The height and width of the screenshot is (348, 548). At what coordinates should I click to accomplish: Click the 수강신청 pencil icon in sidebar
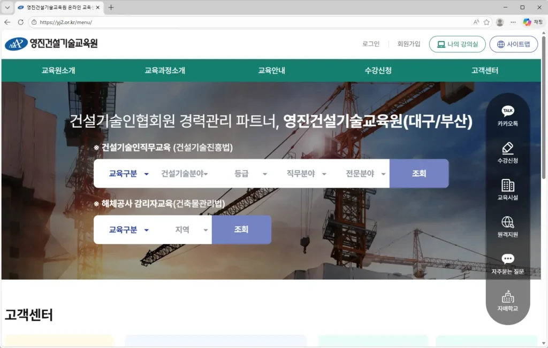click(x=507, y=148)
